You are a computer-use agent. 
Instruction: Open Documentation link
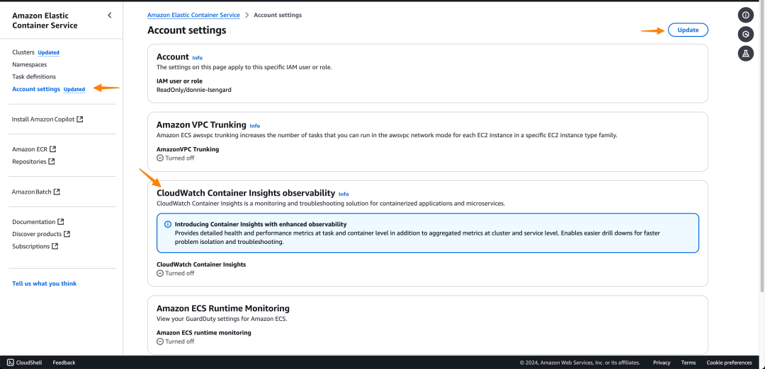tap(34, 221)
